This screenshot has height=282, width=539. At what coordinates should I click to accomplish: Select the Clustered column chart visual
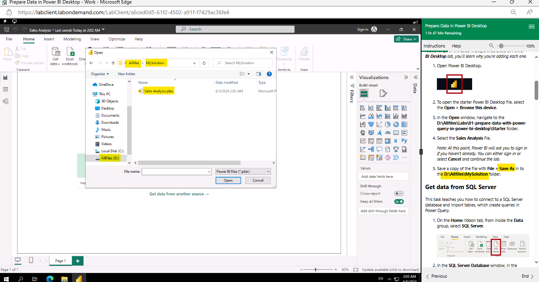click(x=388, y=108)
